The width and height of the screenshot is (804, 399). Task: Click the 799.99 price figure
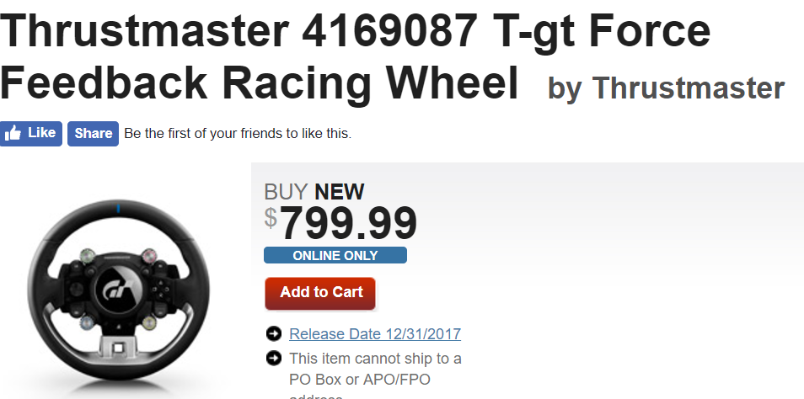coord(348,224)
